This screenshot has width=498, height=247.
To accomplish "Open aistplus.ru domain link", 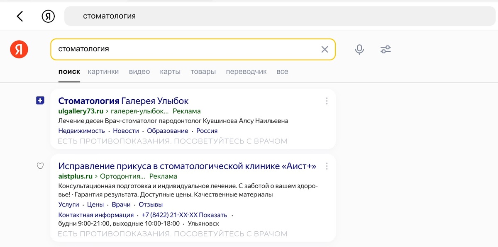I will pos(75,176).
